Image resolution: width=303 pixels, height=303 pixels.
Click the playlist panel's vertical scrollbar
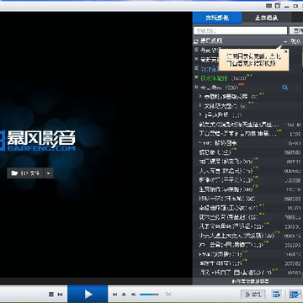point(302,56)
